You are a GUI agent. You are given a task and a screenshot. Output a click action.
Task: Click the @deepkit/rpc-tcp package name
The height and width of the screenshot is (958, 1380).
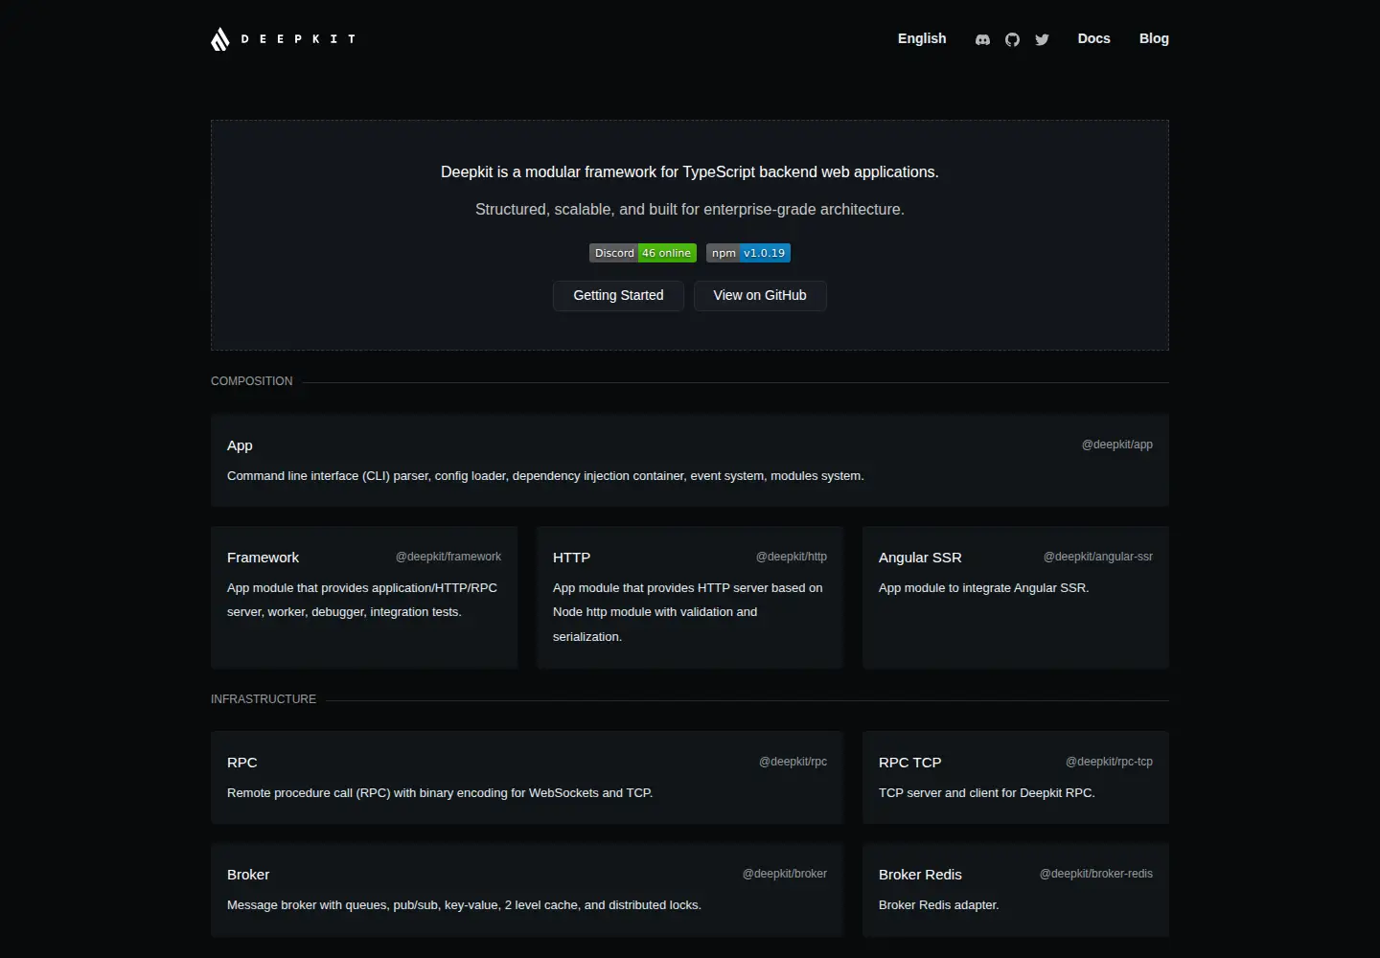(x=1109, y=762)
